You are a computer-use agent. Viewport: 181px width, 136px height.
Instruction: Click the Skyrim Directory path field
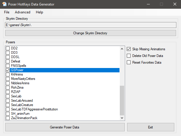click(91, 25)
